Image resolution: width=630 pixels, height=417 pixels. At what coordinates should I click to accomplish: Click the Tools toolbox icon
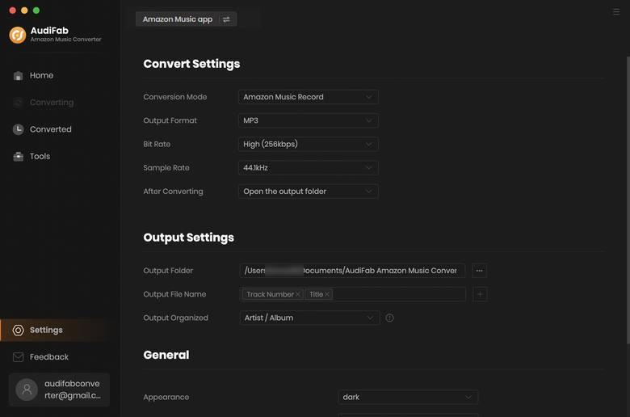point(18,157)
